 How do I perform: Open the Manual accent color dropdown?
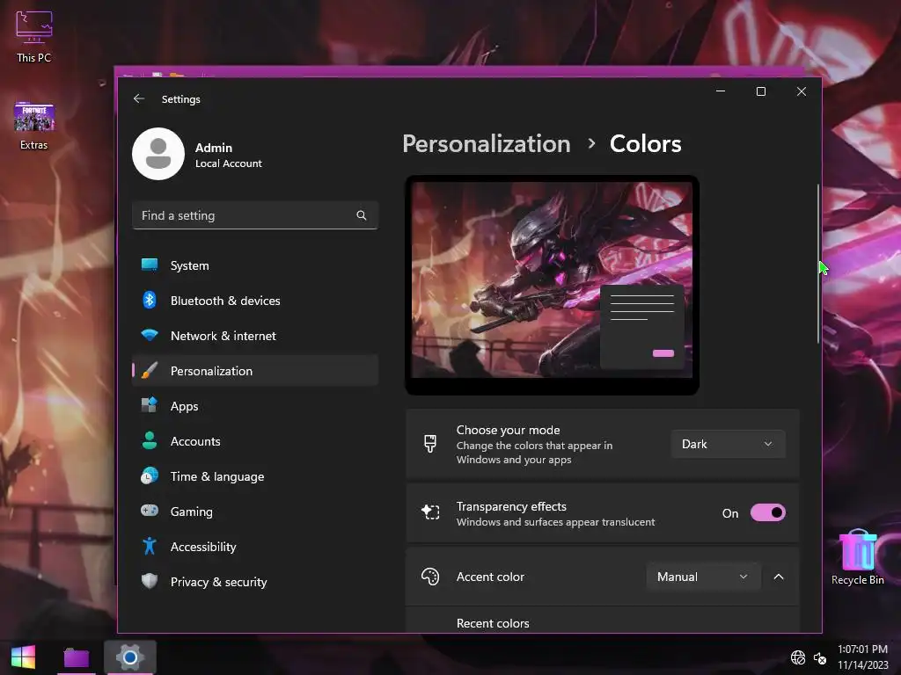(703, 577)
